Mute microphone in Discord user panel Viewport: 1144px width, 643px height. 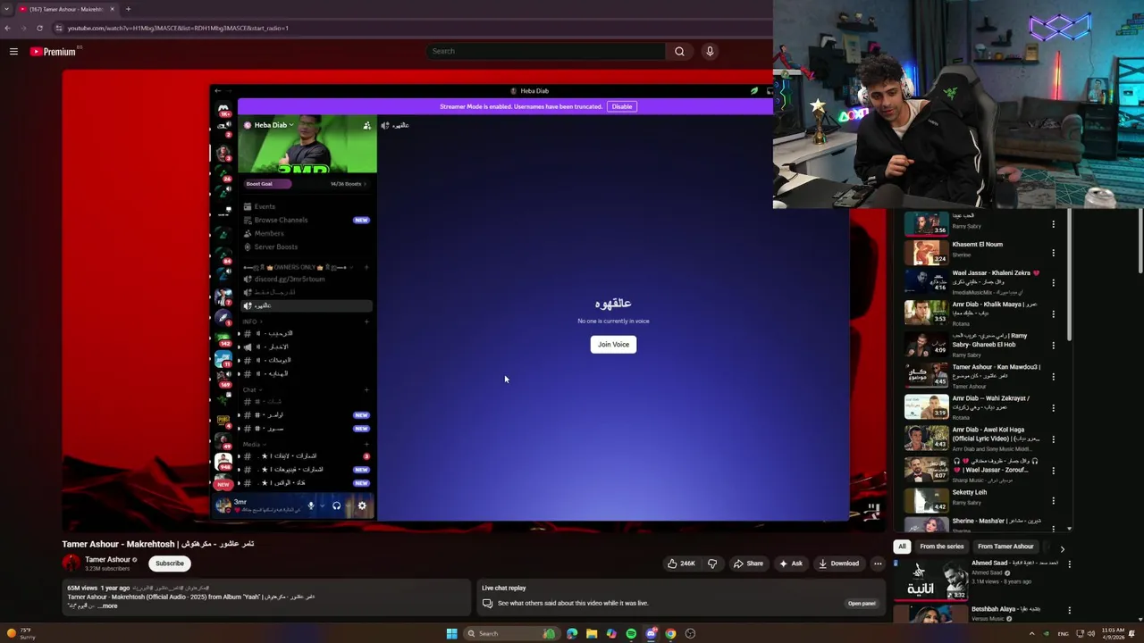(311, 505)
